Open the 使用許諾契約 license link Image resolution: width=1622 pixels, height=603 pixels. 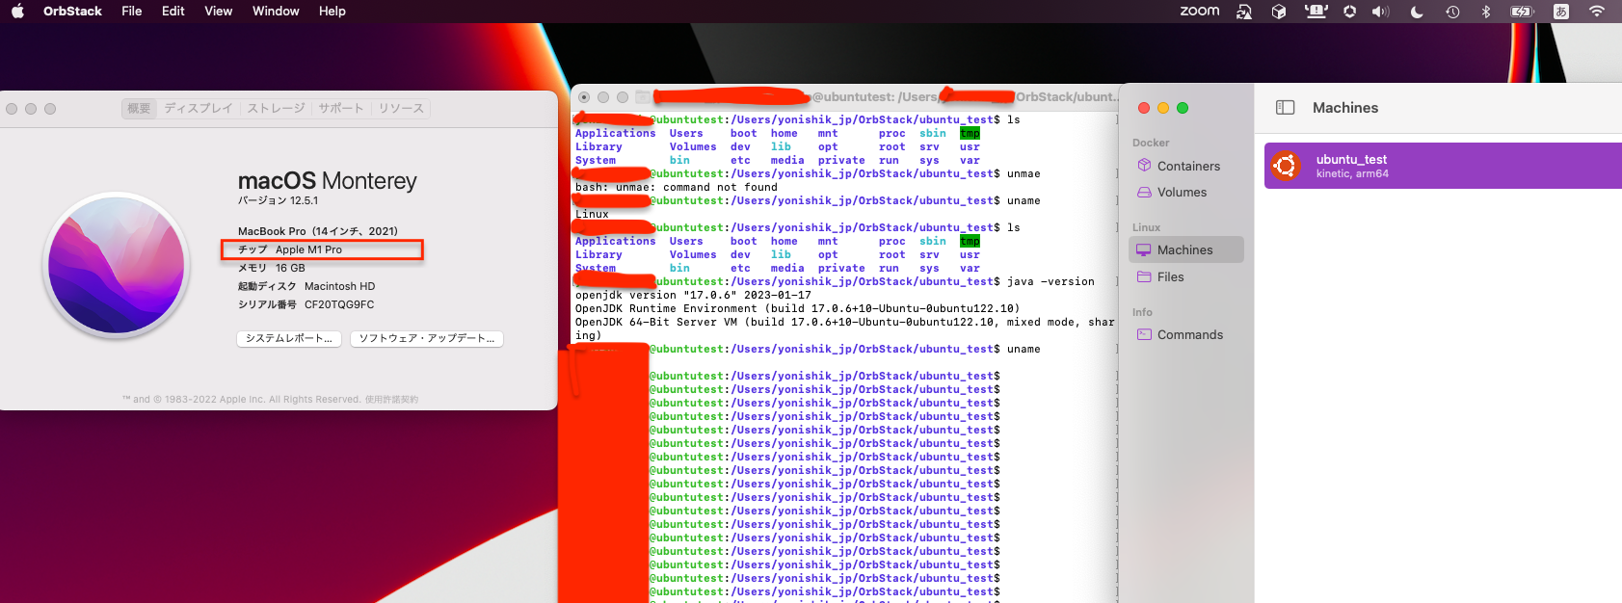(x=391, y=399)
